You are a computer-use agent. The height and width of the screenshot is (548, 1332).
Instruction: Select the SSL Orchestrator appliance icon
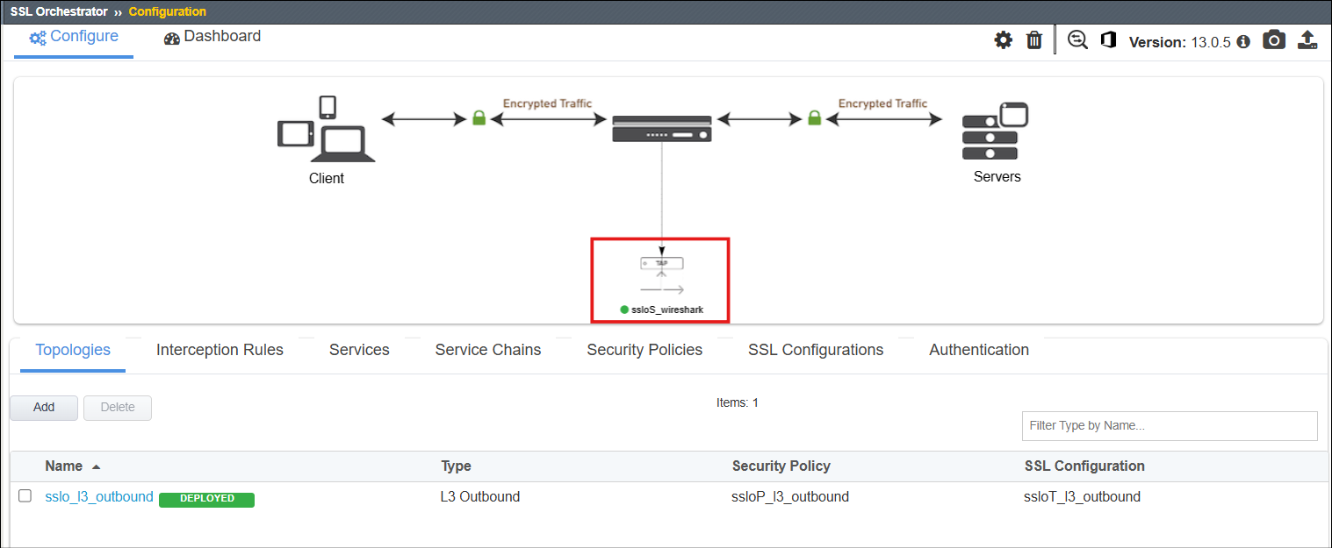click(662, 128)
